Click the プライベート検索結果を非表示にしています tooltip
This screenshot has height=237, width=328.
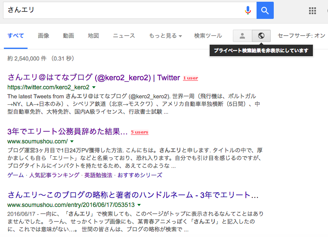tap(261, 51)
